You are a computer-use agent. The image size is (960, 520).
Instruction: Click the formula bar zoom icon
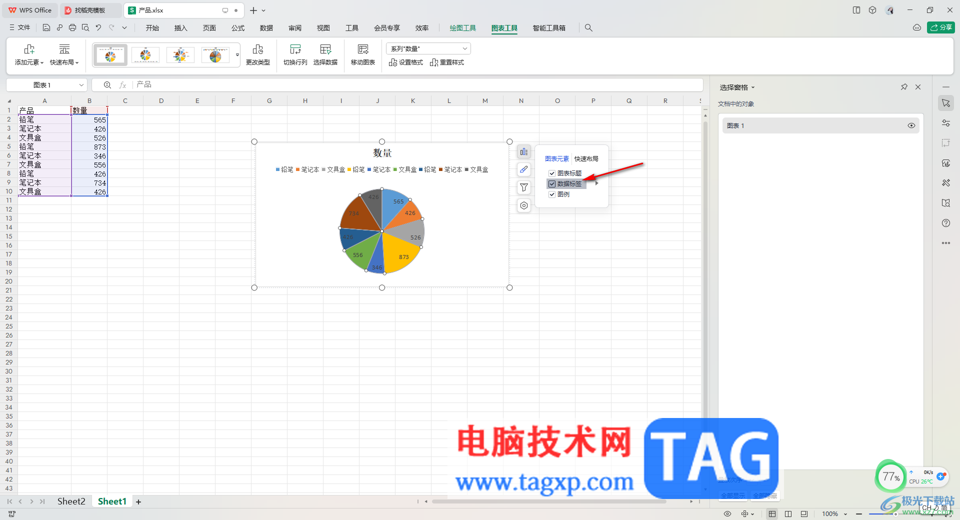tap(107, 85)
